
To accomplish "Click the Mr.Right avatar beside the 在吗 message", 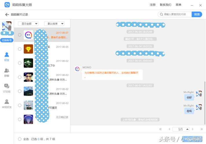I will 199,107.
